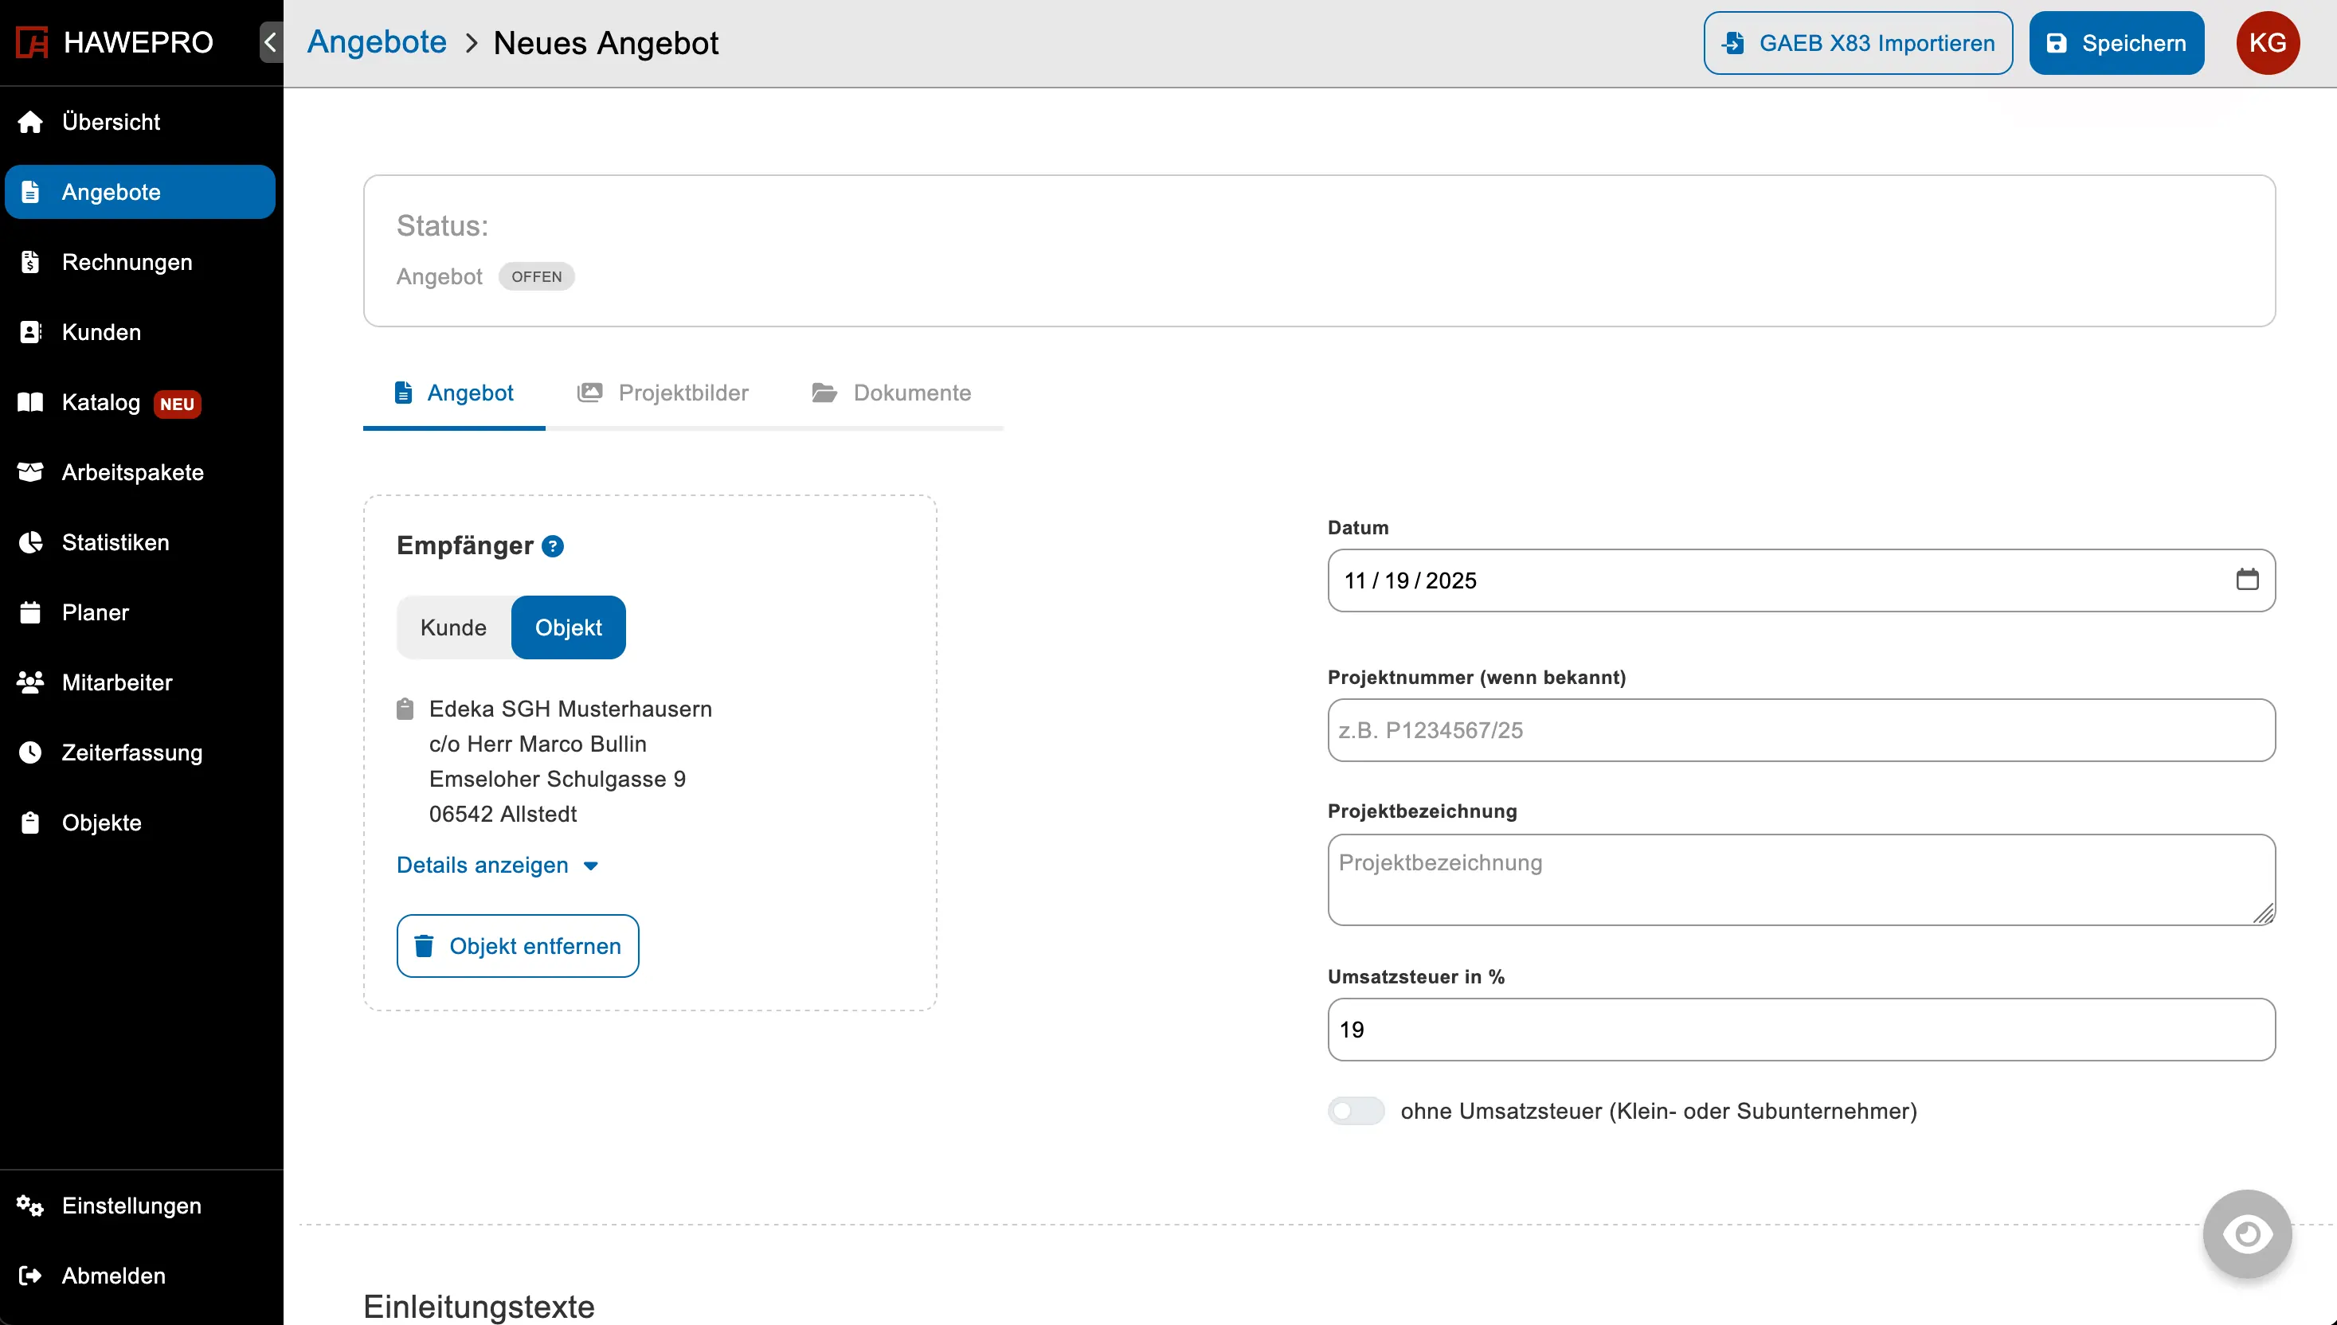Expand Details anzeigen
Viewport: 2337px width, 1325px height.
[497, 866]
